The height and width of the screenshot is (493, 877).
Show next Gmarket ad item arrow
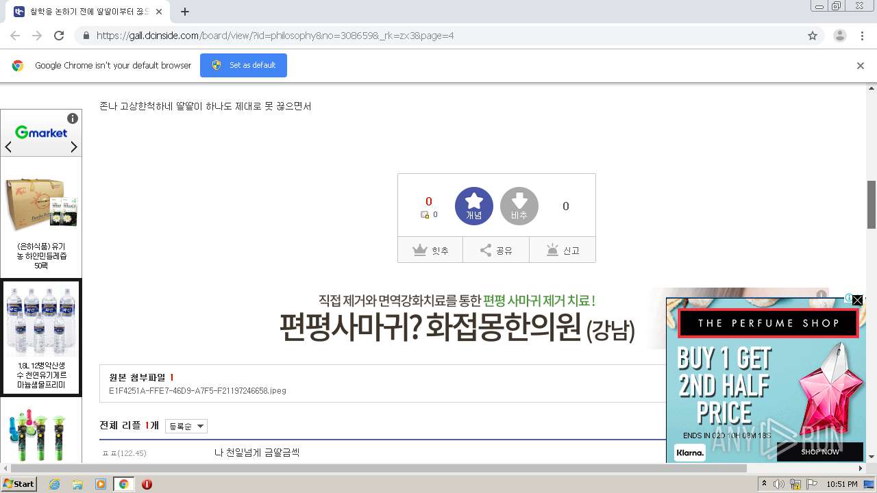tap(74, 147)
